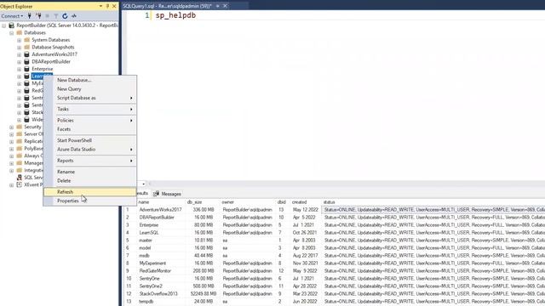The image size is (545, 306).
Task: Click Refresh in the context menu
Action: coord(90,192)
